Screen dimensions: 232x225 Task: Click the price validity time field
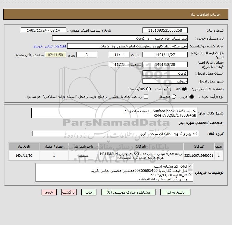(119, 64)
